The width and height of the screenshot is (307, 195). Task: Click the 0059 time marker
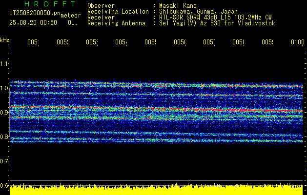pyautogui.click(x=268, y=42)
